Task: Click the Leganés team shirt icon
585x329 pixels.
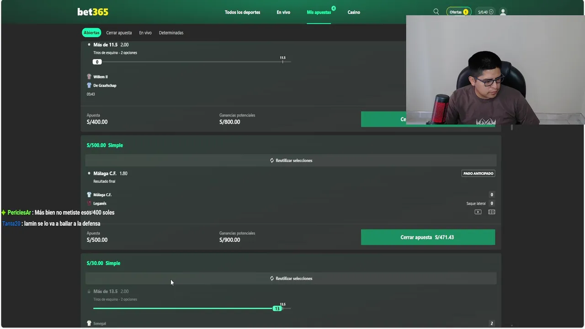Action: (x=89, y=203)
